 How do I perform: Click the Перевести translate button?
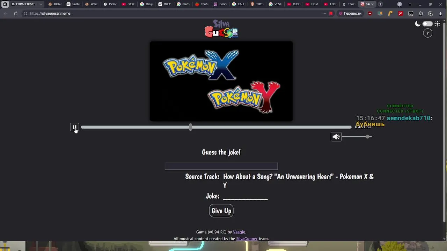coord(350,13)
